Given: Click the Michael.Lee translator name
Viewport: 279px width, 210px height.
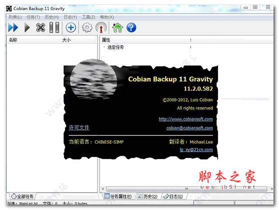Looking at the screenshot, I should point(201,142).
